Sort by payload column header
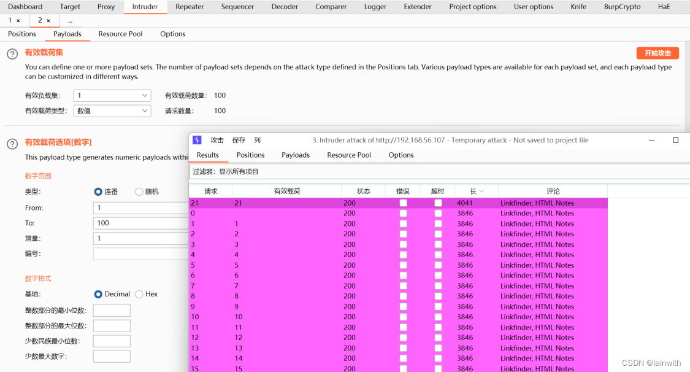 point(287,191)
